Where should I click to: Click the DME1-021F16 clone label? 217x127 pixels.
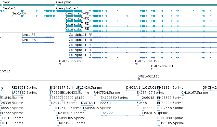coord(148,76)
